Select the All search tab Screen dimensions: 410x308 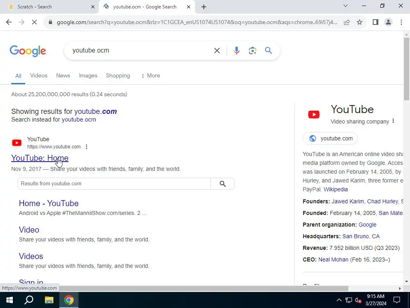tap(18, 76)
